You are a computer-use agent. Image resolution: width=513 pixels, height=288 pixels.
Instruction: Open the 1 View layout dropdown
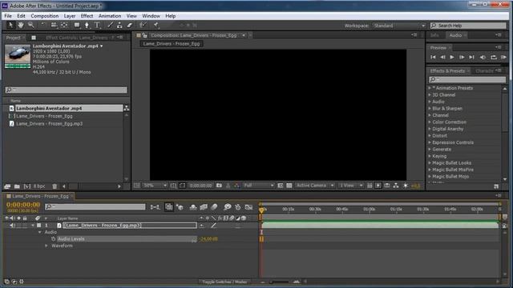pos(351,186)
